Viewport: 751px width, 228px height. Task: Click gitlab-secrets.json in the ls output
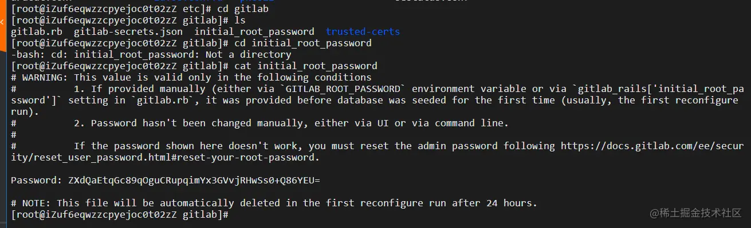tap(128, 32)
